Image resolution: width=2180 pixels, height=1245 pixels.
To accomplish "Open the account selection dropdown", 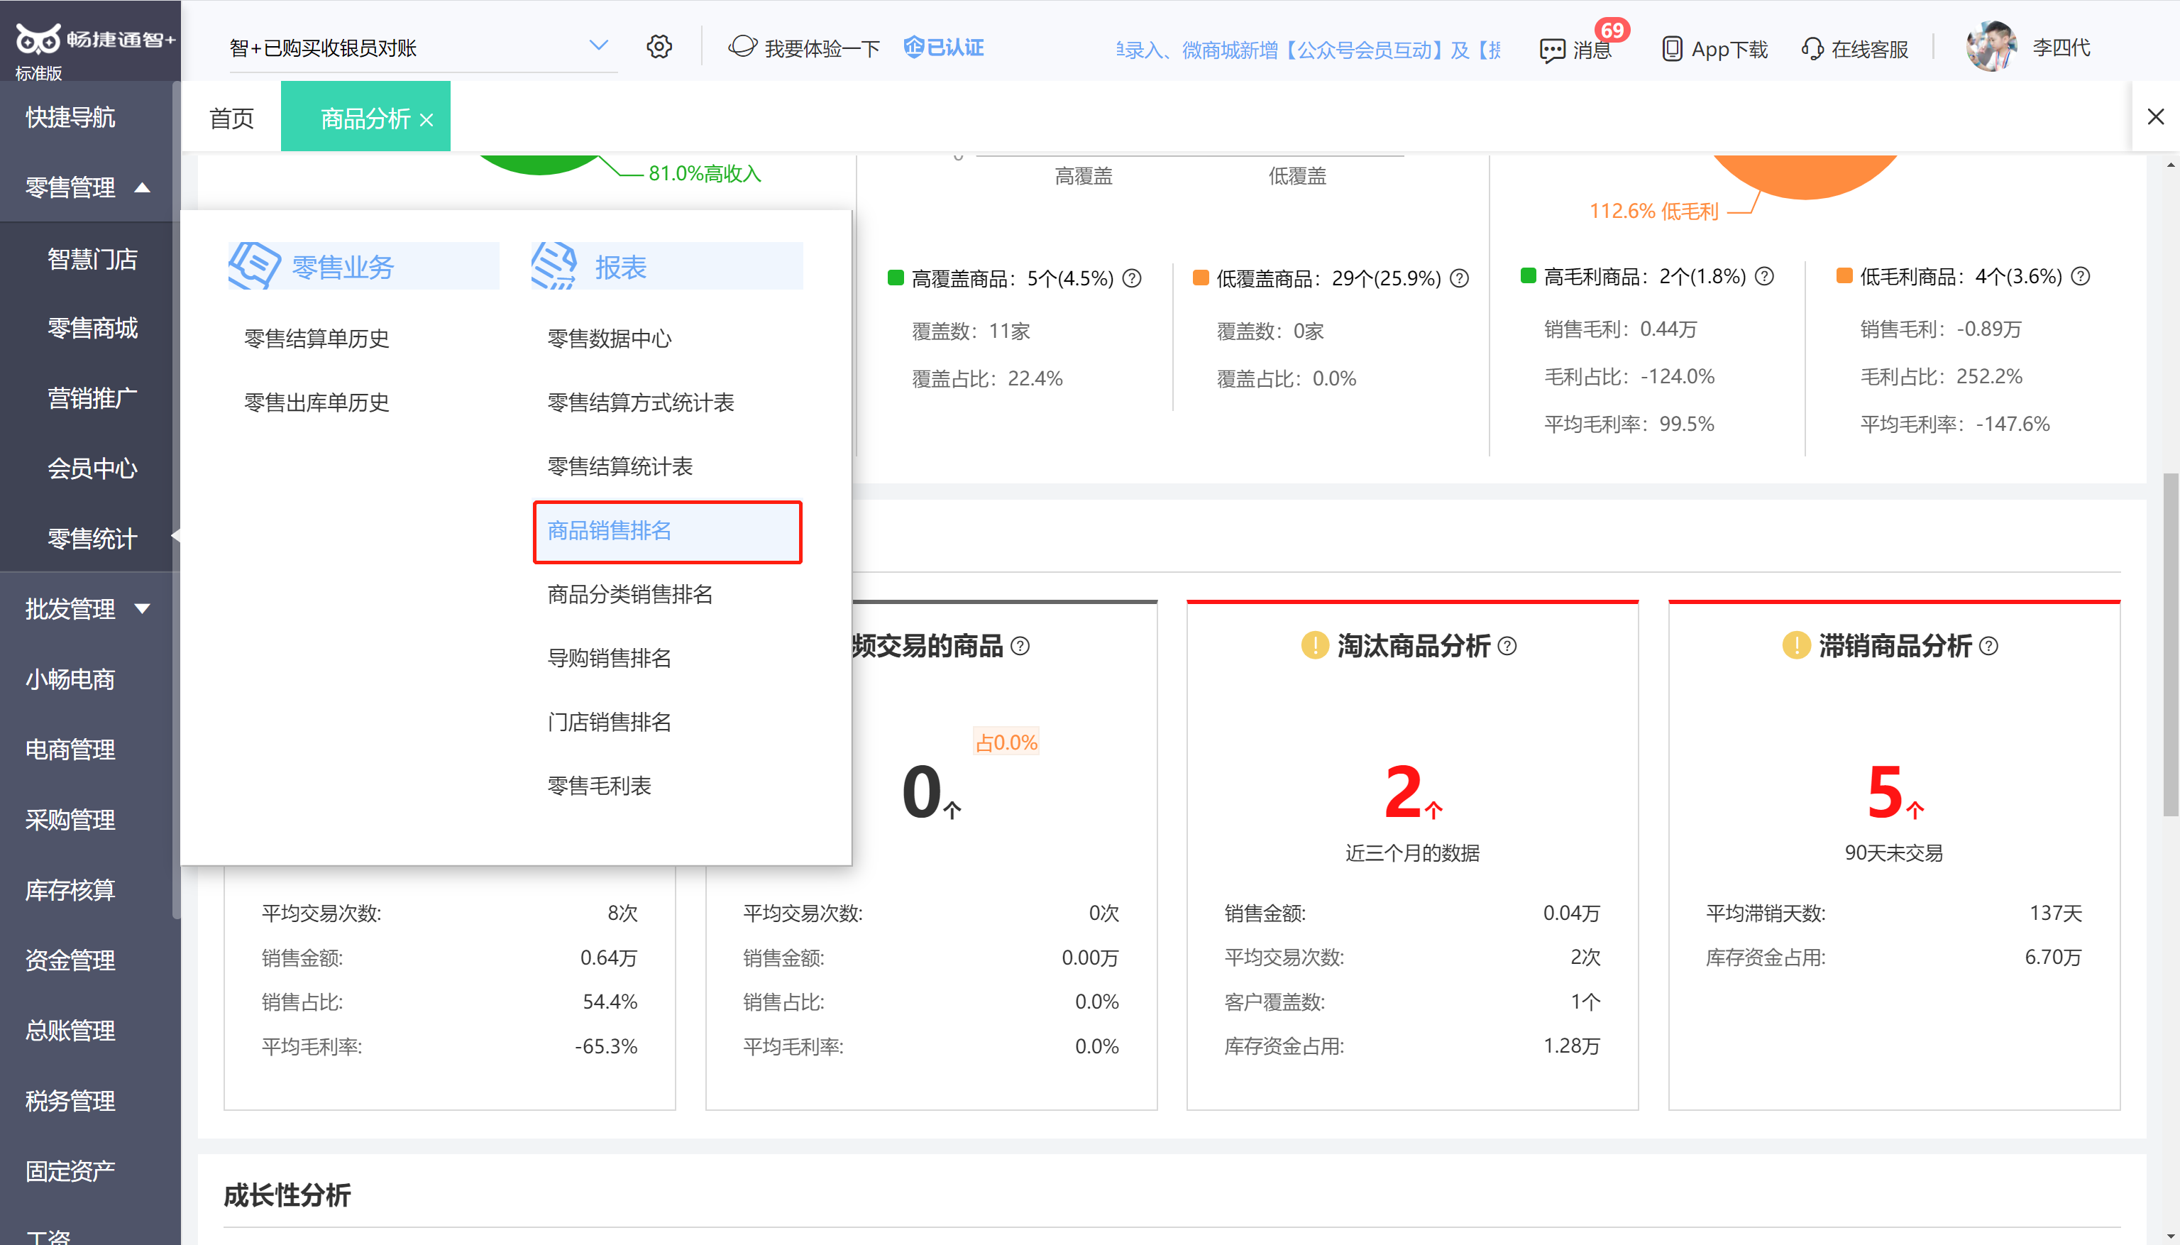I will [598, 45].
